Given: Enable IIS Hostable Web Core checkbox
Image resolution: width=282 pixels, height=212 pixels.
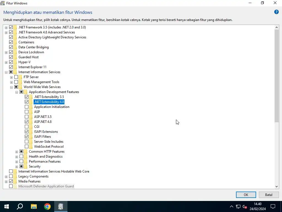Looking at the screenshot, I should click(x=11, y=171).
